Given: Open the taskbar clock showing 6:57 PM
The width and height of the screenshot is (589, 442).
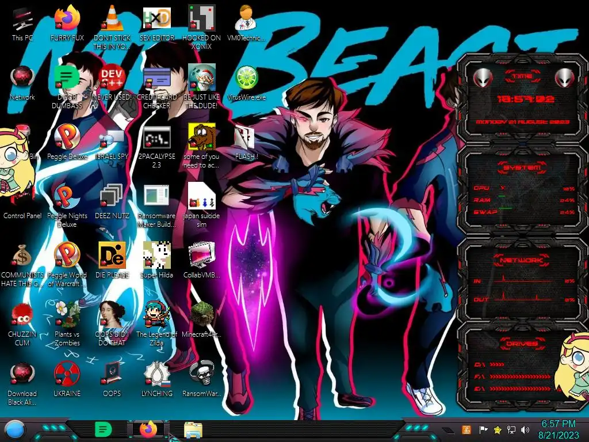Looking at the screenshot, I should 558,429.
